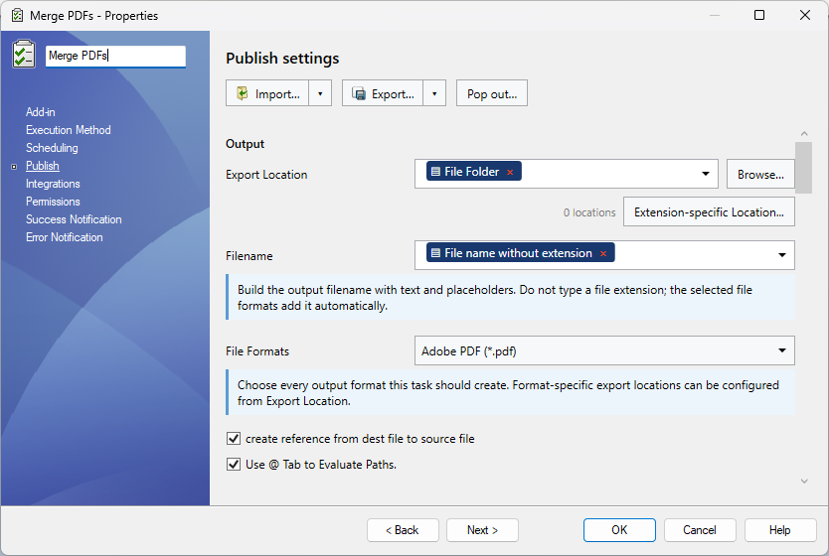Click the Import icon button
The width and height of the screenshot is (829, 556).
tap(267, 93)
